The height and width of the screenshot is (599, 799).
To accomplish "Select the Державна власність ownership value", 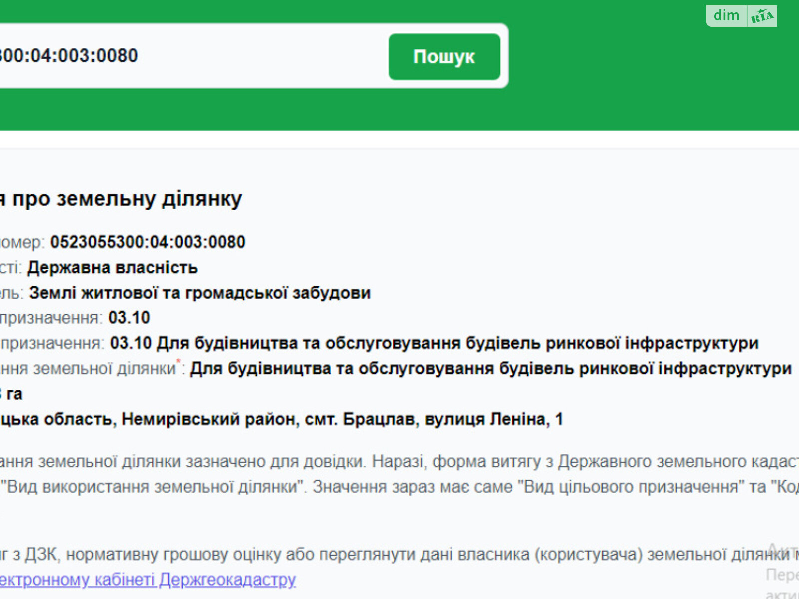I will click(x=112, y=268).
